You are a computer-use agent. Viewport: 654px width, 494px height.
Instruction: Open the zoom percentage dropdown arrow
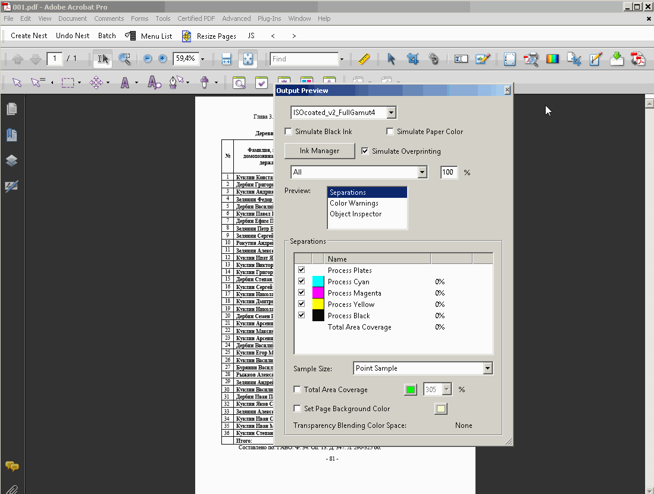point(203,60)
